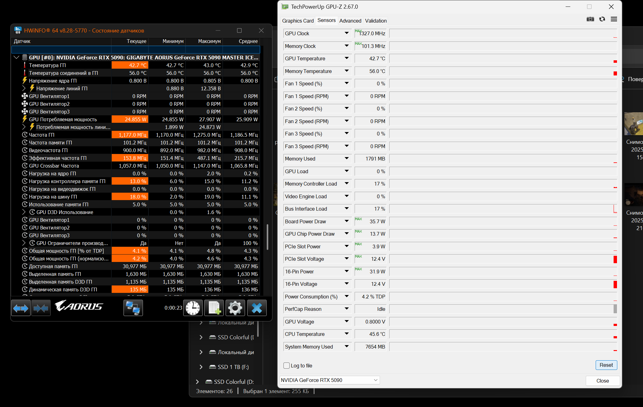Click HWiNFO network monitors icon
Image resolution: width=643 pixels, height=407 pixels.
133,308
